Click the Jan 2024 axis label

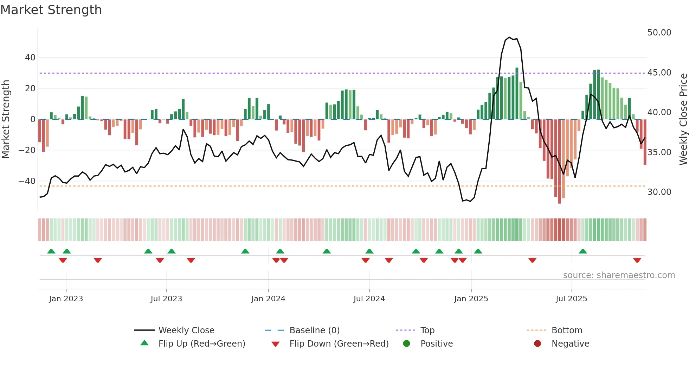(268, 299)
